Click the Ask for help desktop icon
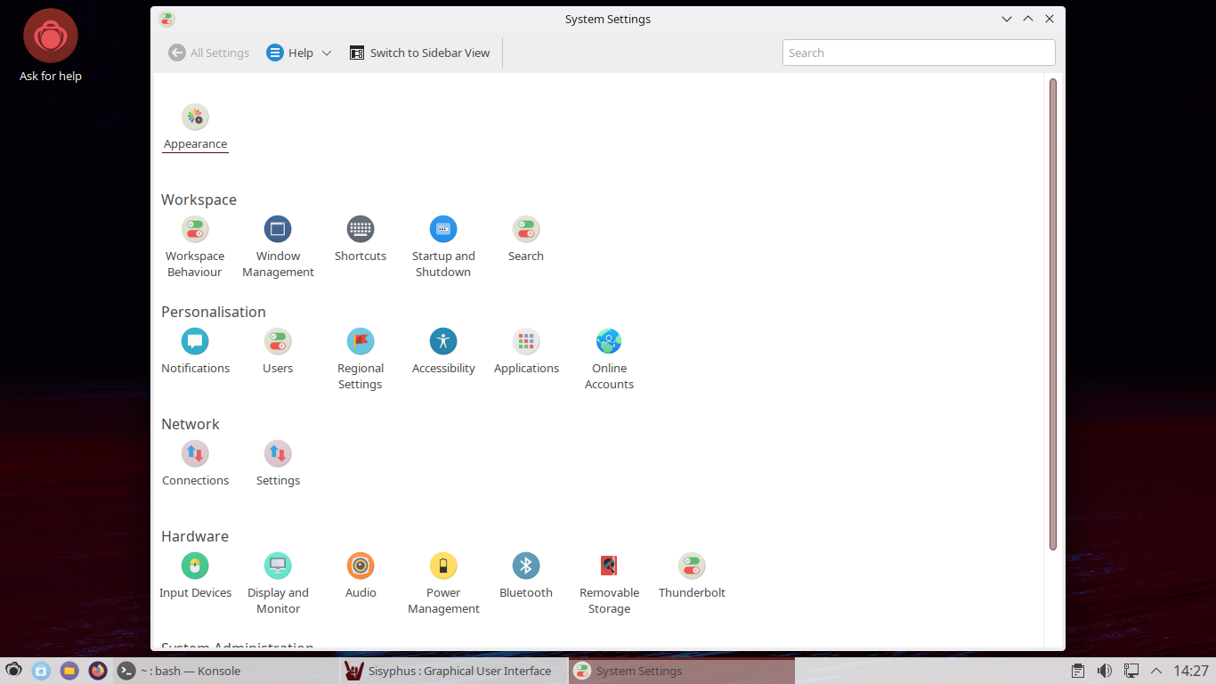Viewport: 1216px width, 684px height. click(51, 46)
